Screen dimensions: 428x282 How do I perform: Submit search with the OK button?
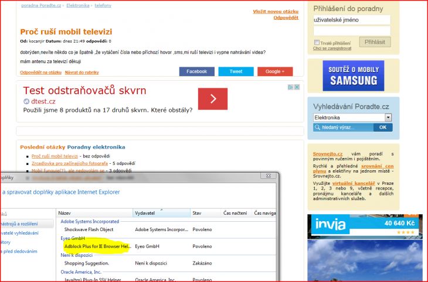[x=383, y=127]
